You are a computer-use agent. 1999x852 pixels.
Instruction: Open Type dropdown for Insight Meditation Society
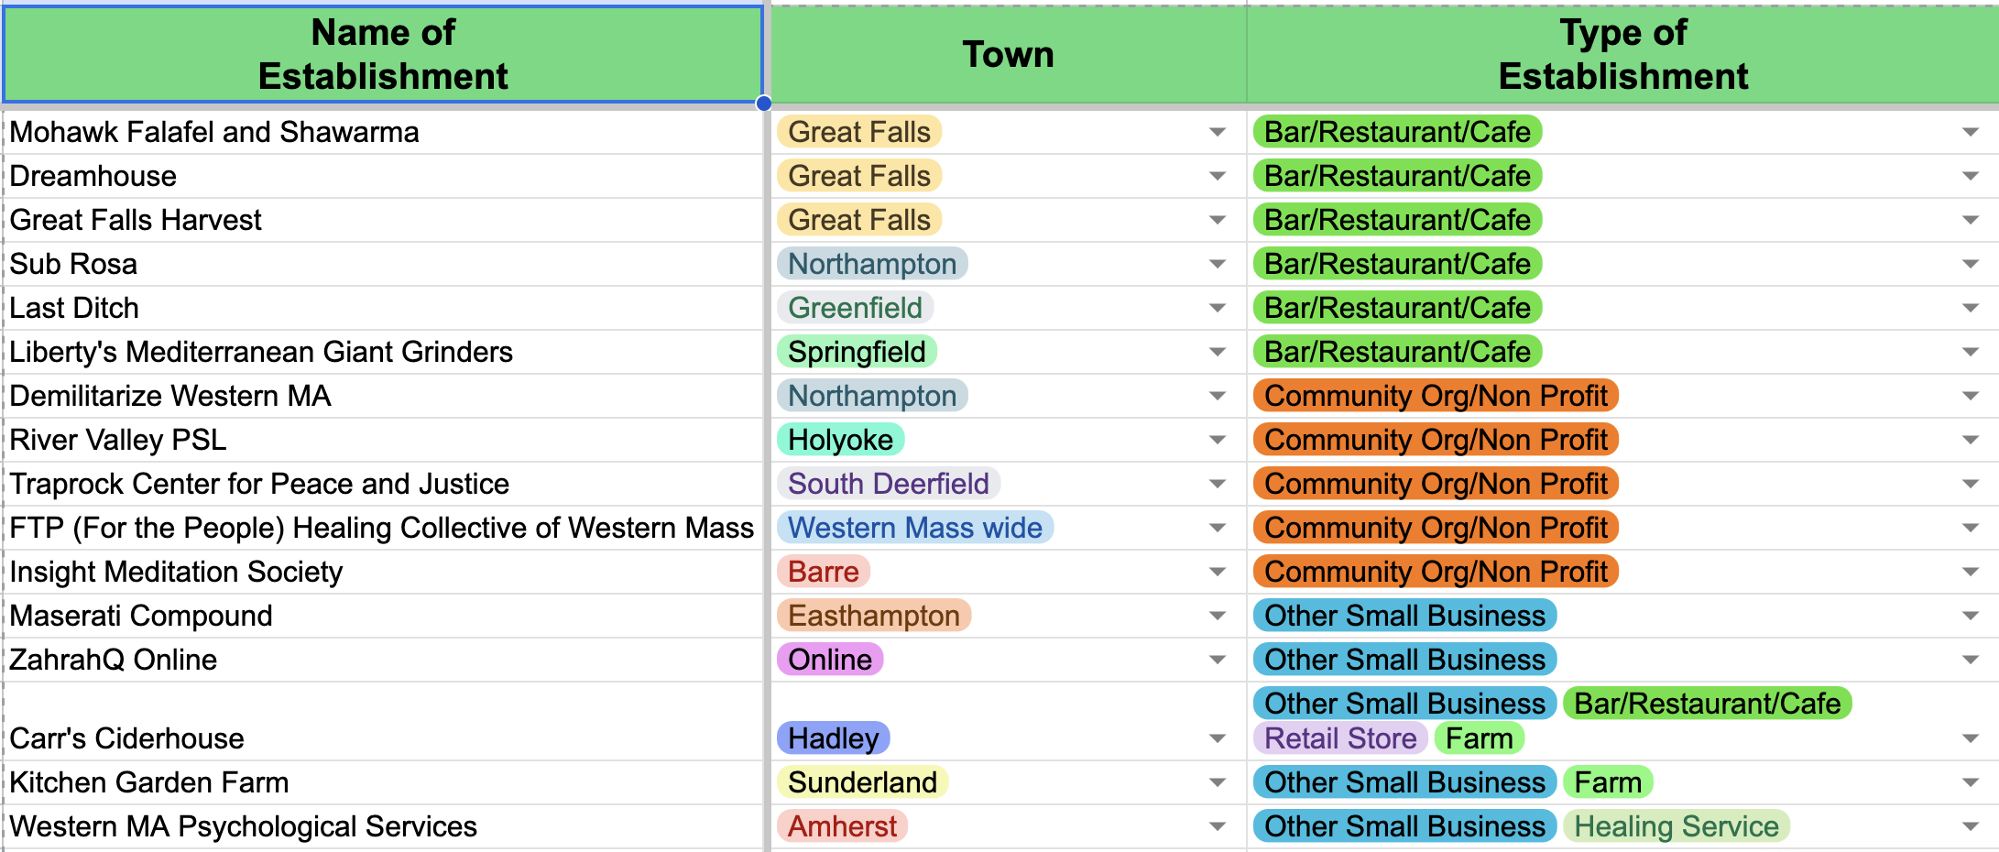(x=1971, y=572)
